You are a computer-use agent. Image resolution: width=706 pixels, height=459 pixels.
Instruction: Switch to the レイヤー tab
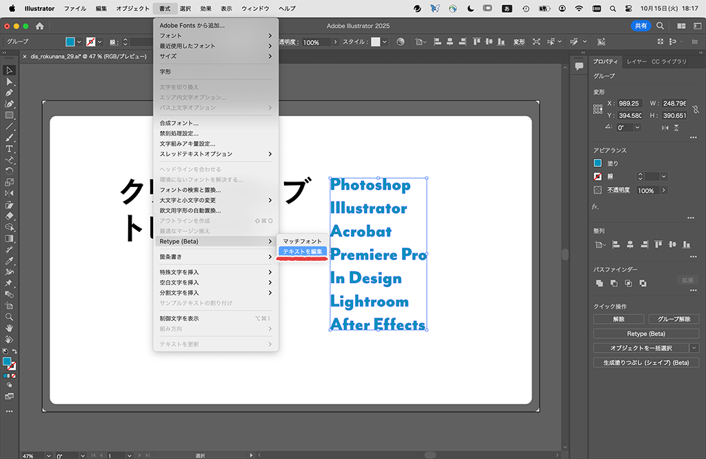(x=636, y=61)
